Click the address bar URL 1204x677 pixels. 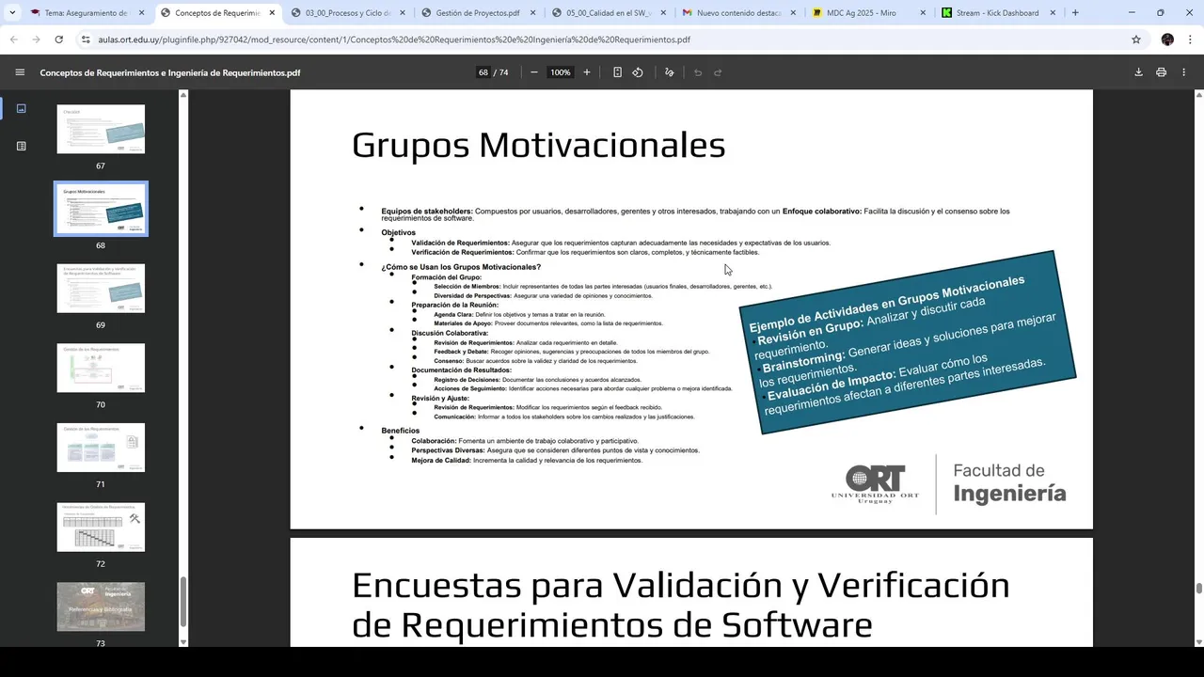tap(395, 39)
